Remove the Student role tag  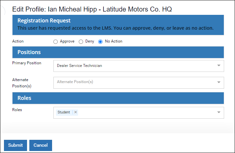[x=75, y=112]
